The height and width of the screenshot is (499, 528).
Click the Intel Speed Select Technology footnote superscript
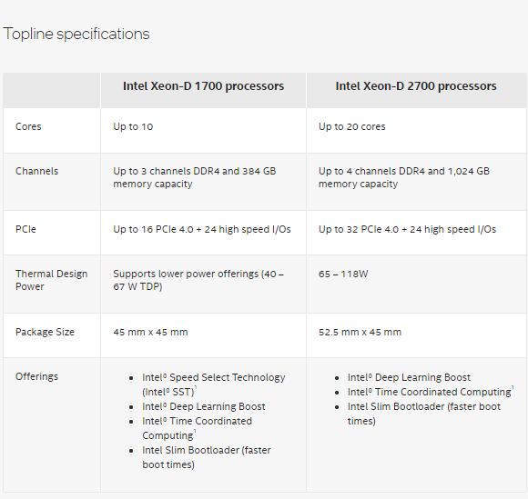coord(196,387)
